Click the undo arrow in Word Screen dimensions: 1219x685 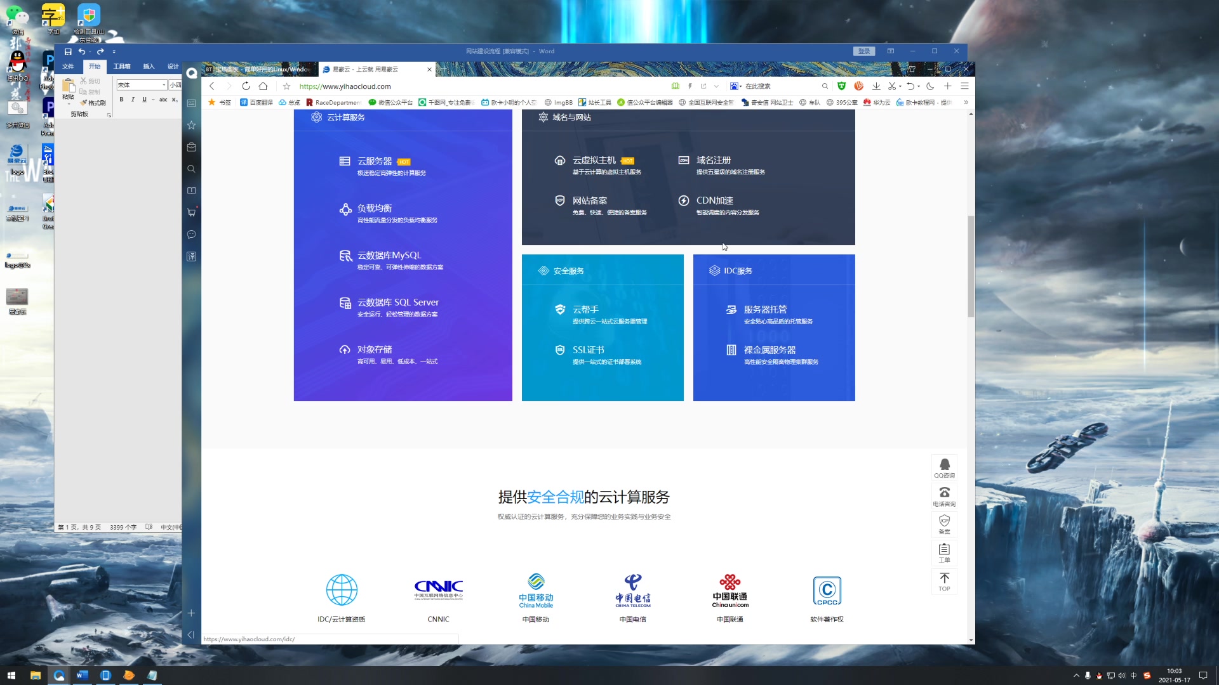pos(81,51)
